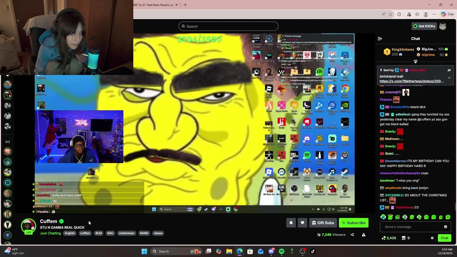Open Discord from the taskbar
This screenshot has width=457, height=257.
click(271, 251)
